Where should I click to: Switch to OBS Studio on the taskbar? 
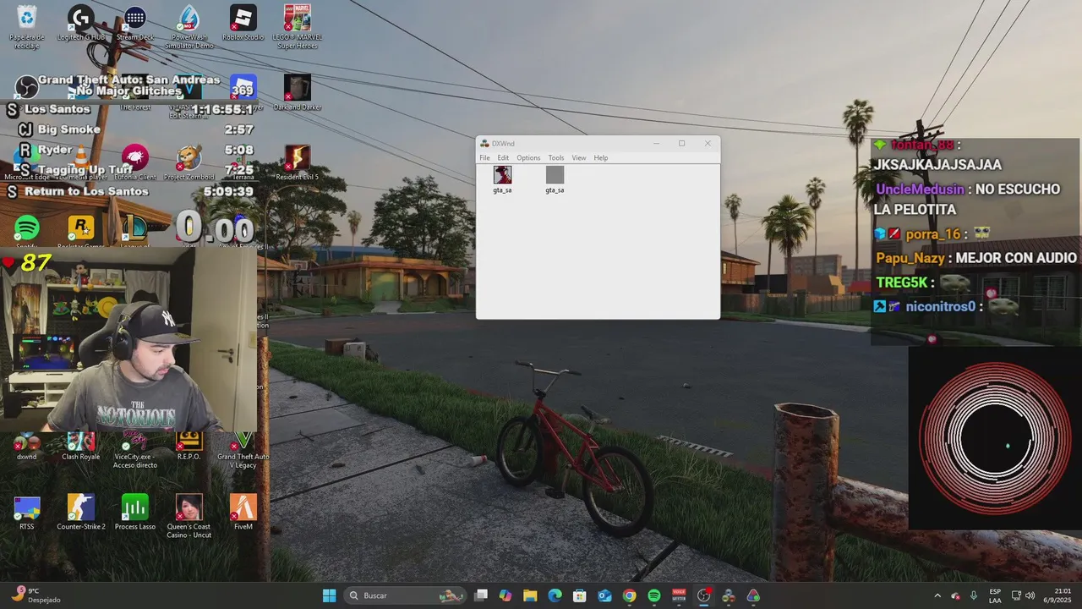point(703,595)
